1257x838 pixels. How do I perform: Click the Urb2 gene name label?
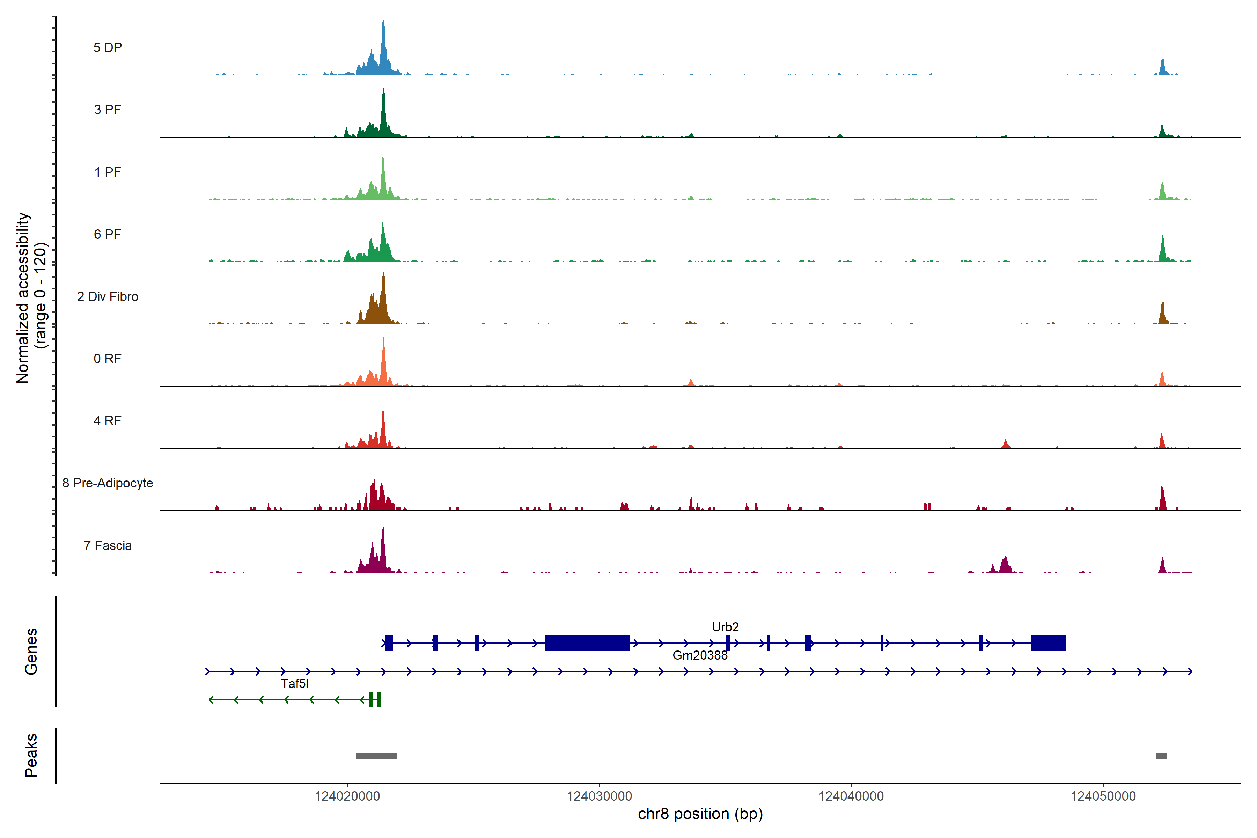click(x=725, y=627)
